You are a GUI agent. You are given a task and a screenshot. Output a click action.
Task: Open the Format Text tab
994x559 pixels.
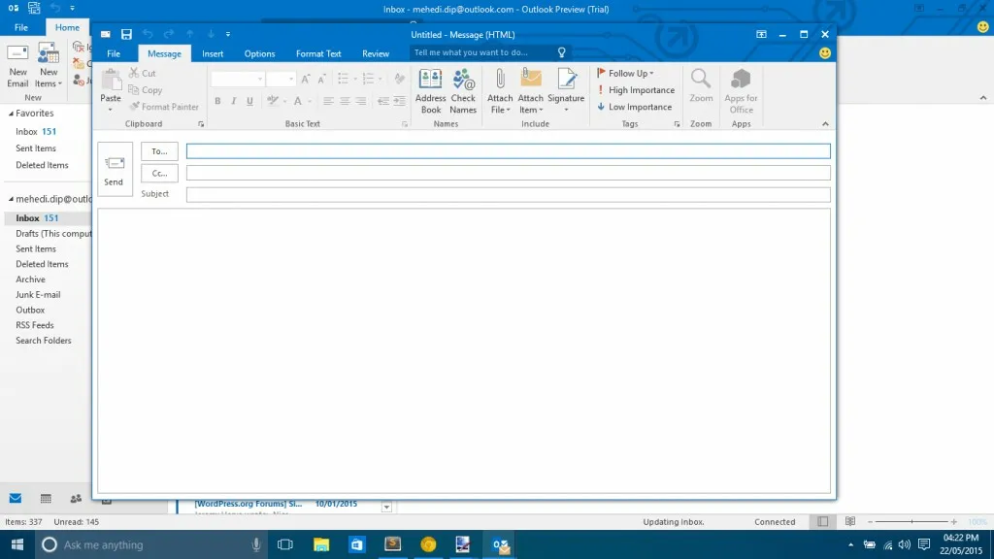pyautogui.click(x=318, y=54)
